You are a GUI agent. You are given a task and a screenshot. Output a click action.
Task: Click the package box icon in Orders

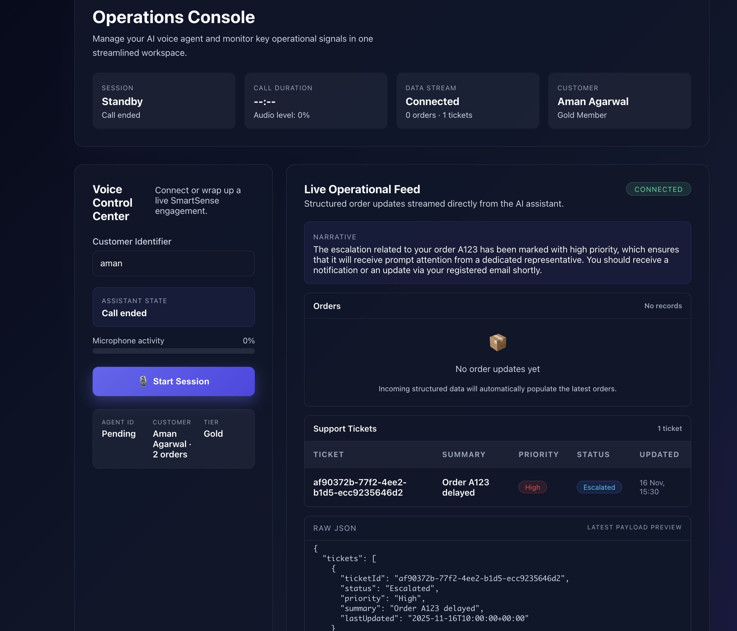pyautogui.click(x=497, y=342)
